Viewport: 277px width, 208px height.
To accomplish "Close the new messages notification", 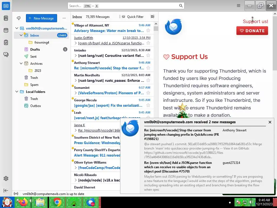I will pyautogui.click(x=270, y=122).
